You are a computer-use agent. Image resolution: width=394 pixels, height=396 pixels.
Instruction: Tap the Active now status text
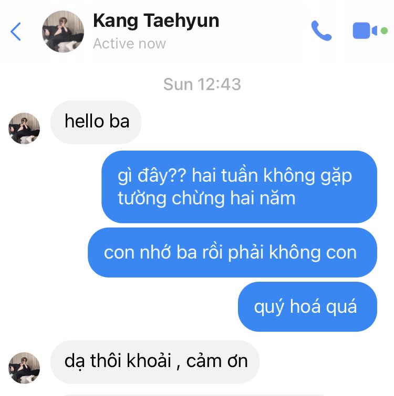(129, 44)
